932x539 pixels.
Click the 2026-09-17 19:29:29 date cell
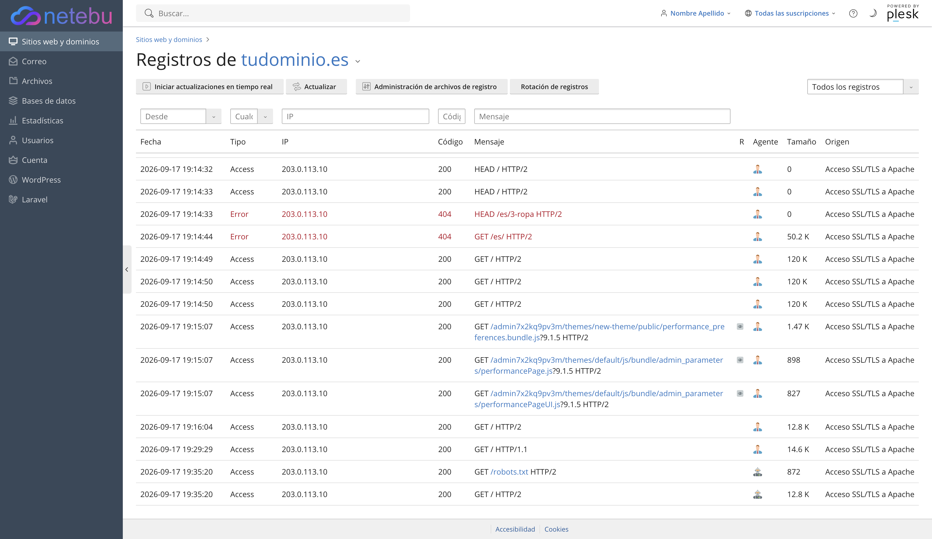click(177, 449)
